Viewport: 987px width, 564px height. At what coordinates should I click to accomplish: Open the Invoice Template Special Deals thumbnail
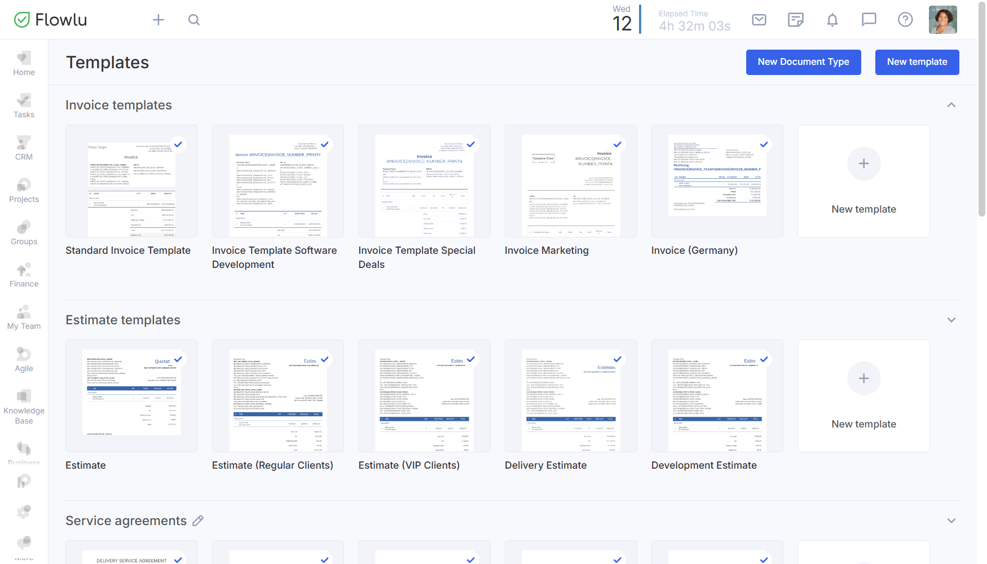coord(424,181)
